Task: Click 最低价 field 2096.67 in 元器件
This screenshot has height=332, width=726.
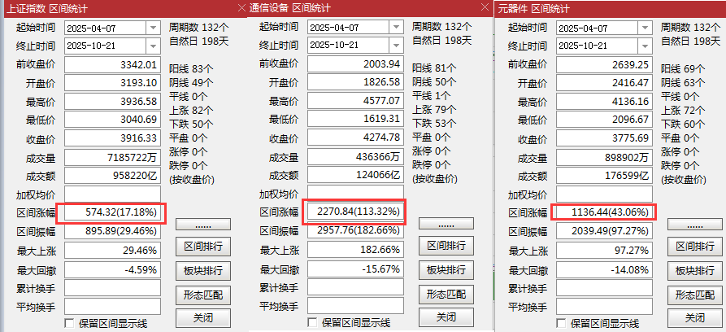Action: pos(604,120)
